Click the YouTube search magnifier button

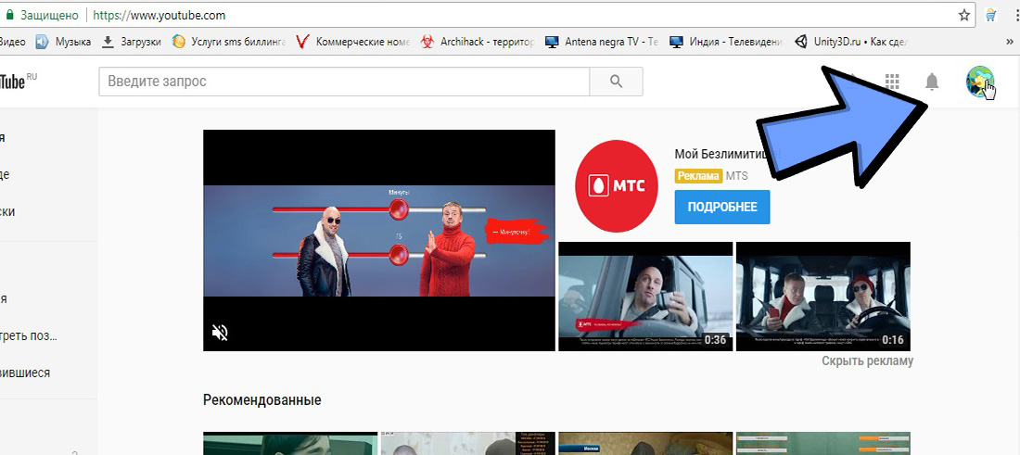pyautogui.click(x=616, y=82)
